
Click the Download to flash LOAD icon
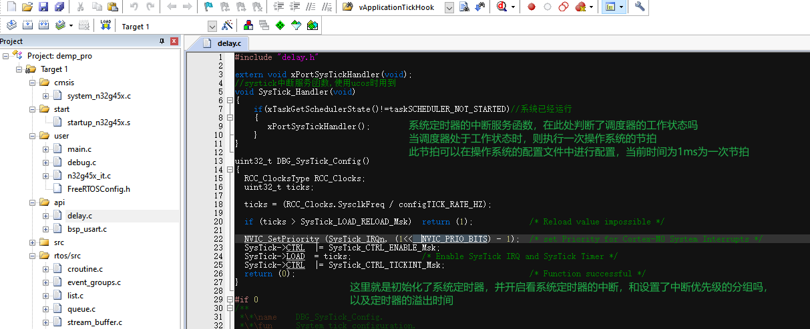coord(106,26)
